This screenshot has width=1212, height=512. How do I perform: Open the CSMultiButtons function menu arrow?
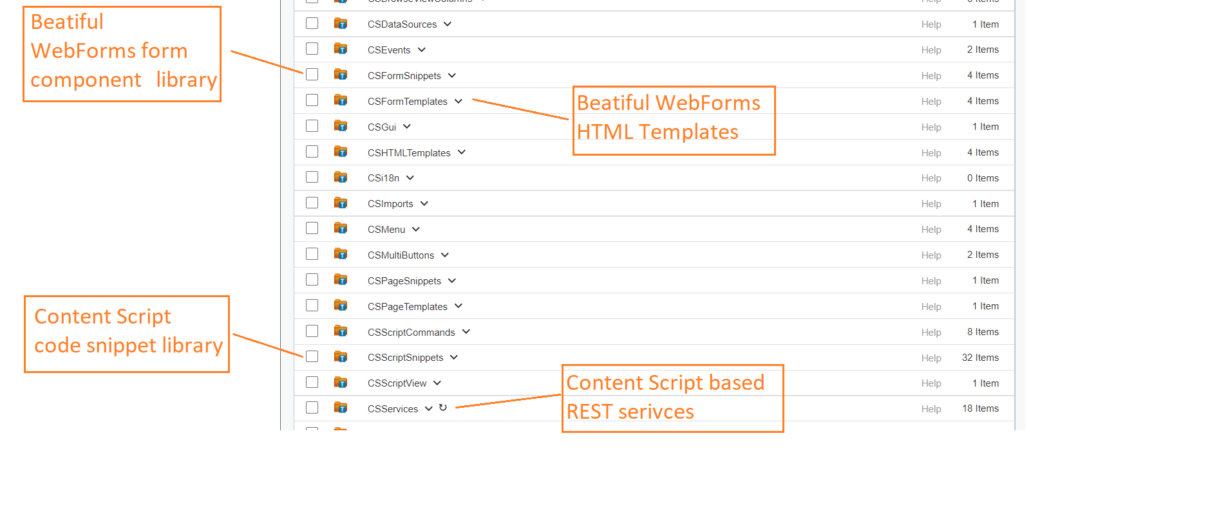click(445, 255)
